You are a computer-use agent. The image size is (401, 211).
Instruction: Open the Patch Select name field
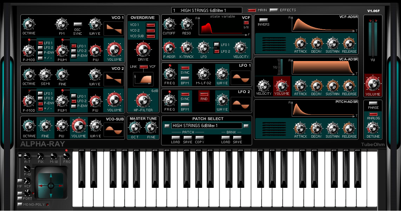pos(206,126)
